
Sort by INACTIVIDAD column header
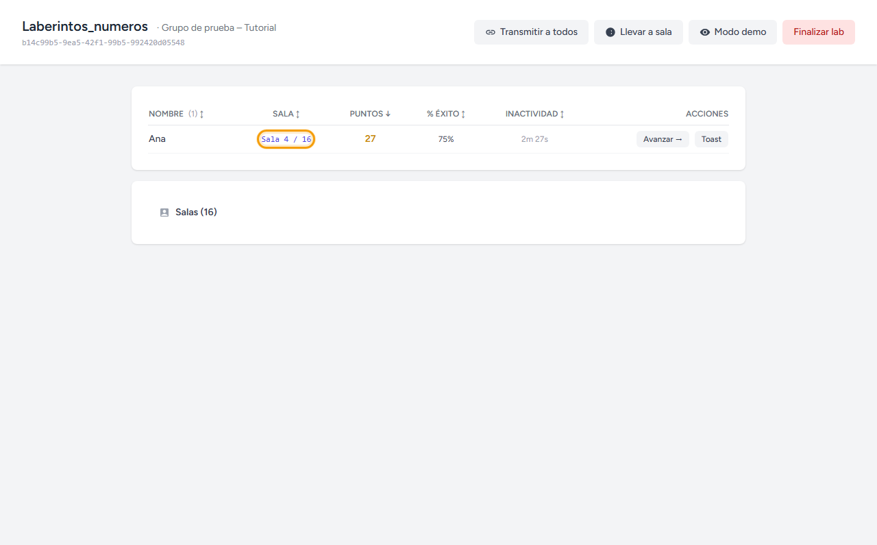coord(535,114)
